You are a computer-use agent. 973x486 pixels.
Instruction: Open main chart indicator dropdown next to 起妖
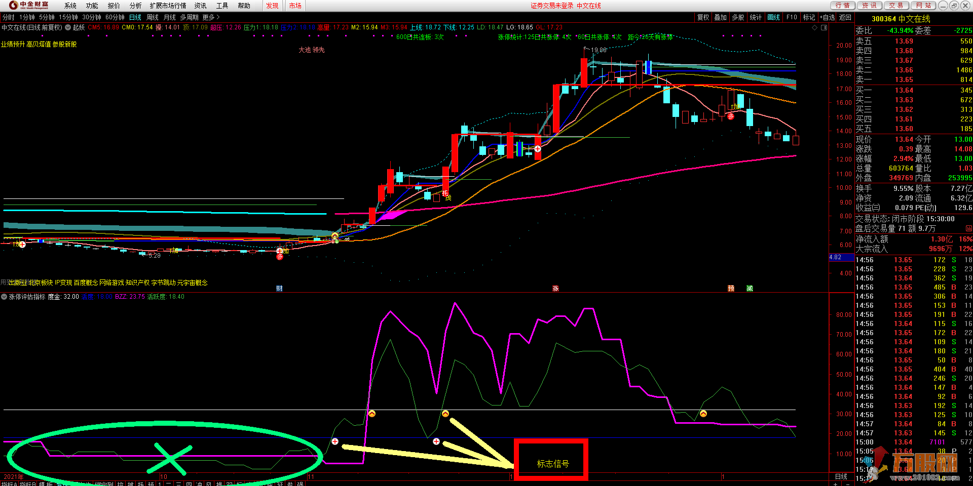point(68,27)
